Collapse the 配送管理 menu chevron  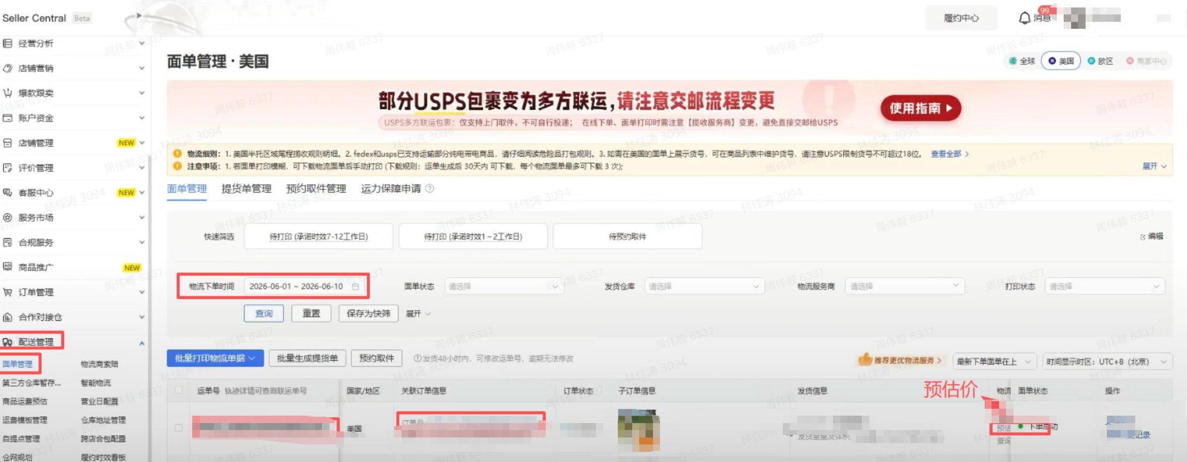click(x=142, y=343)
